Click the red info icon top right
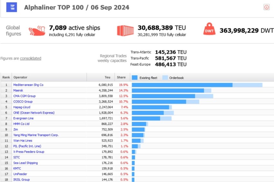The image size is (274, 182). 266,7
